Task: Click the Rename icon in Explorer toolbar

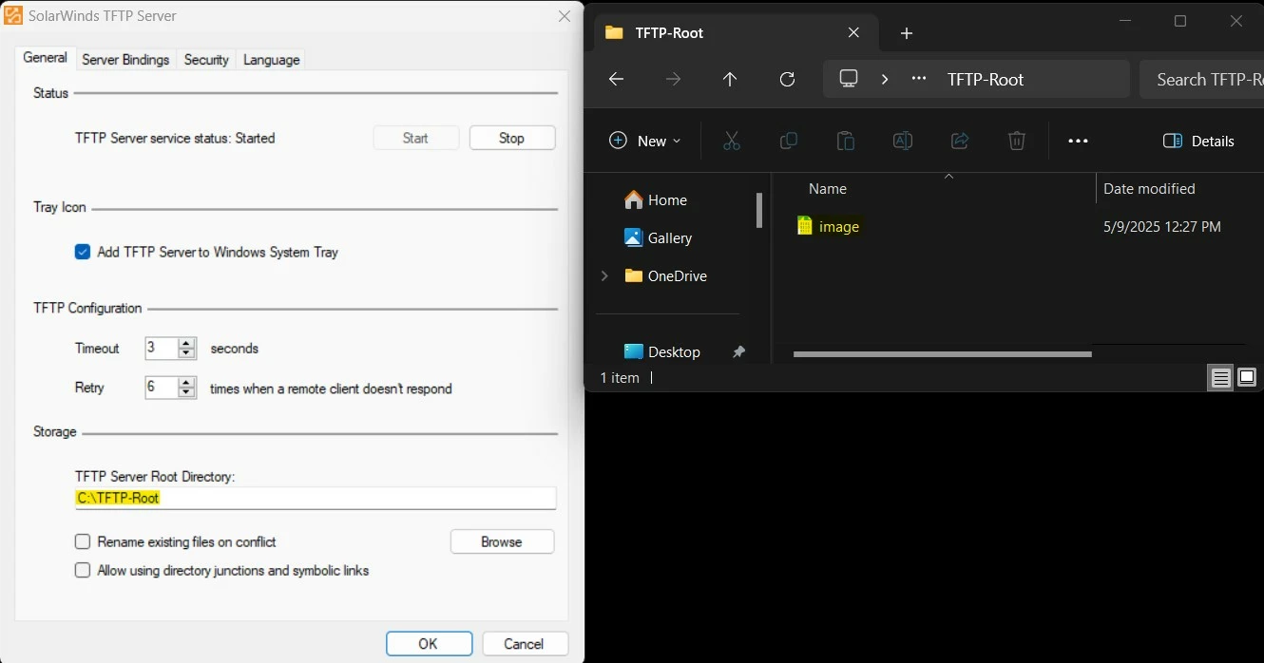Action: (902, 141)
